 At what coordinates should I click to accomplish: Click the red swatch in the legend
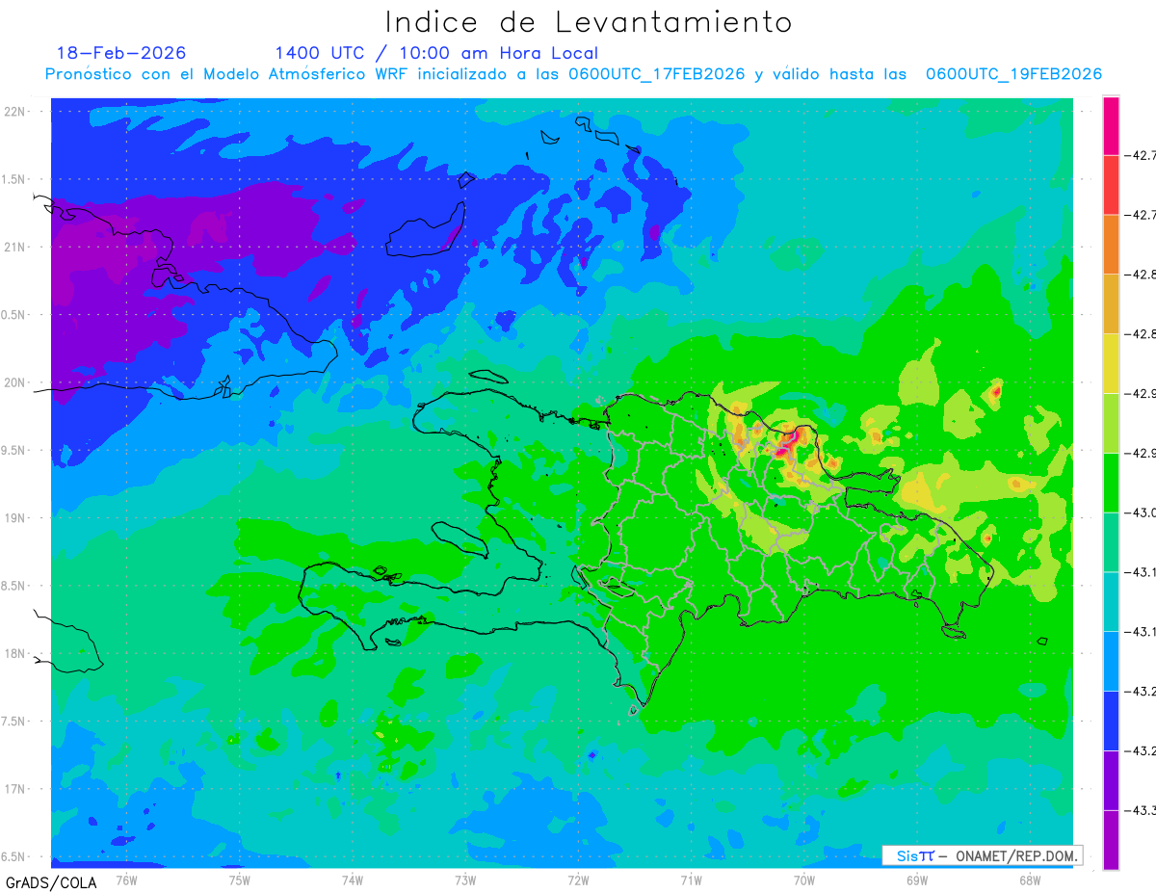click(1111, 185)
